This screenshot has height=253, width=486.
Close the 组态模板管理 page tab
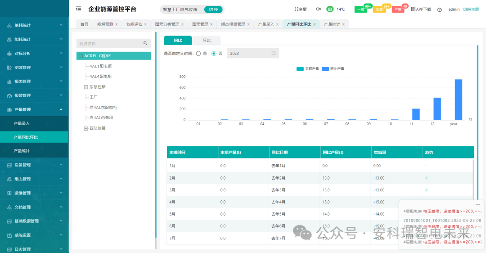[248, 24]
